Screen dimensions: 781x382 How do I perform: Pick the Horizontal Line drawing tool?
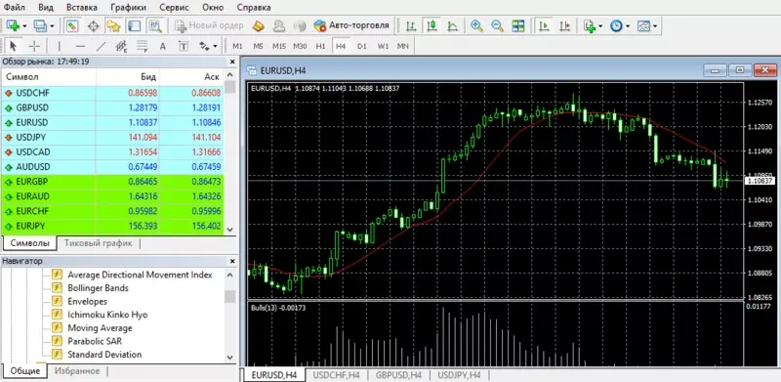(80, 46)
